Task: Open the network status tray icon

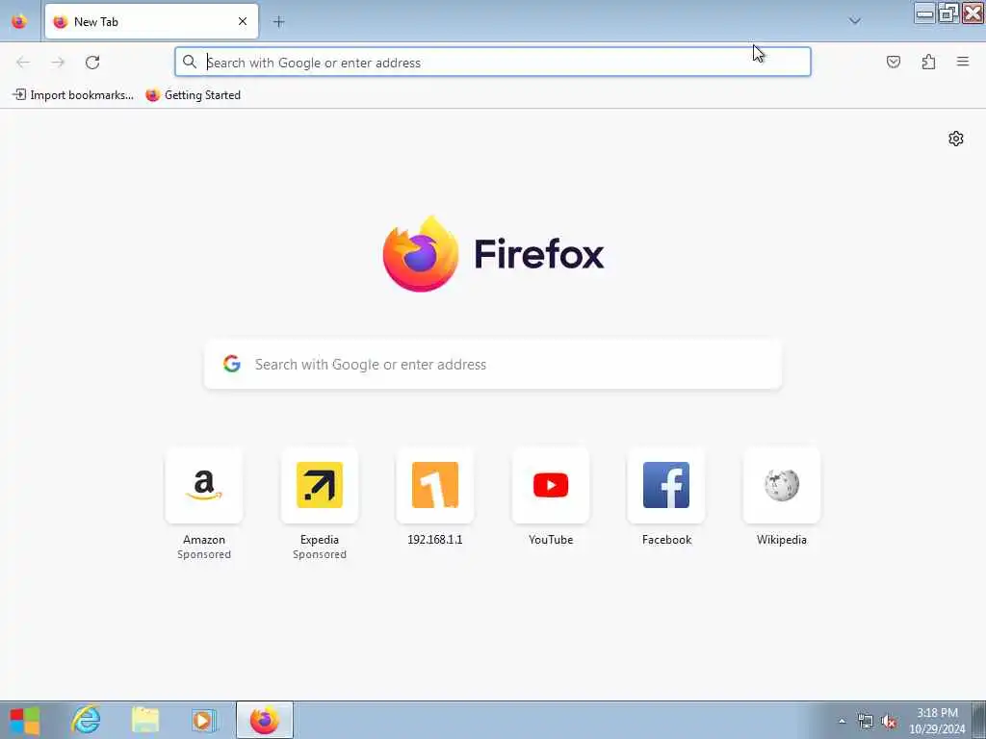Action: coord(866,721)
